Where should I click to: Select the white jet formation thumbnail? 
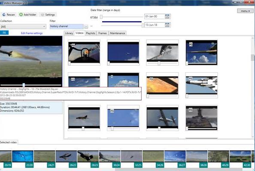pos(201,85)
